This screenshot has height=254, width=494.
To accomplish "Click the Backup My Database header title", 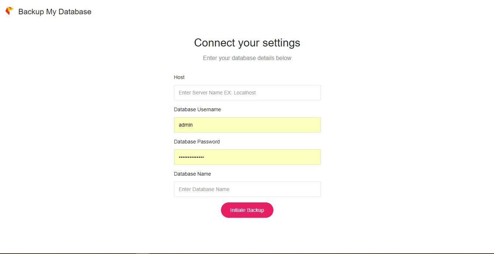I will click(55, 12).
